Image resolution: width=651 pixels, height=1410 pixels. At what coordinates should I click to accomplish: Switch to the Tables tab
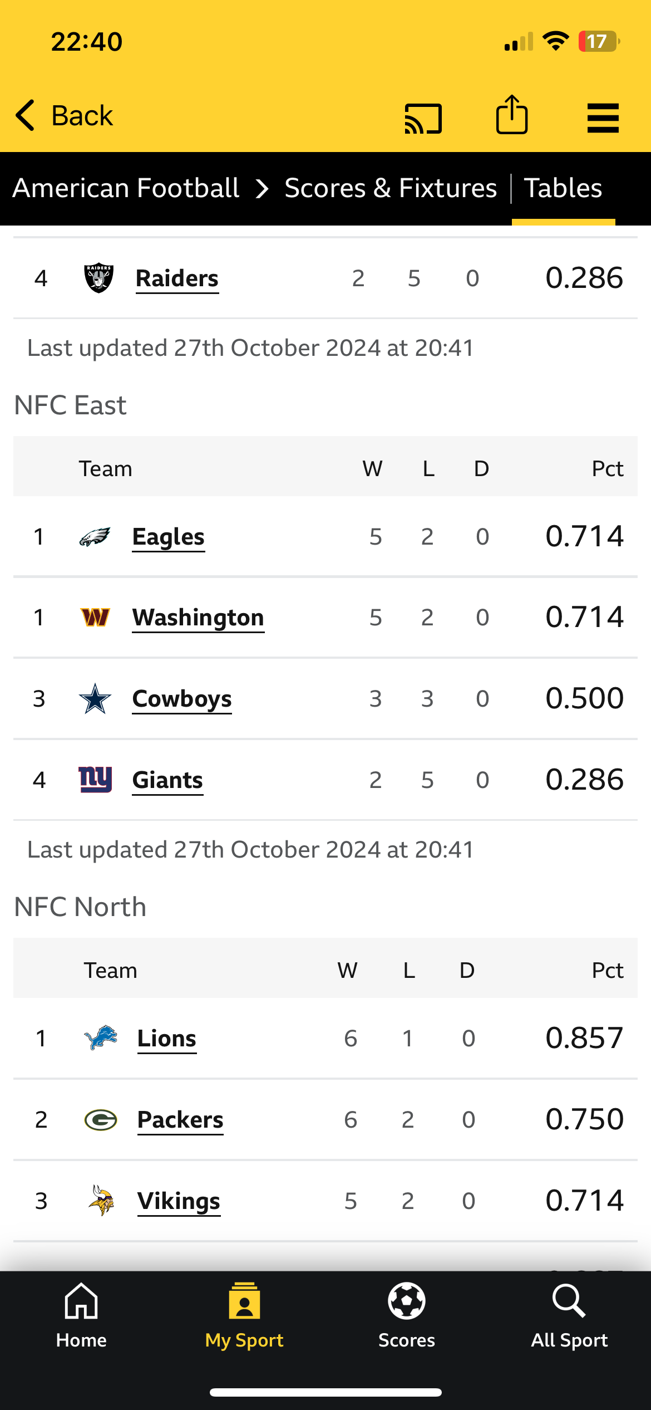(x=563, y=188)
